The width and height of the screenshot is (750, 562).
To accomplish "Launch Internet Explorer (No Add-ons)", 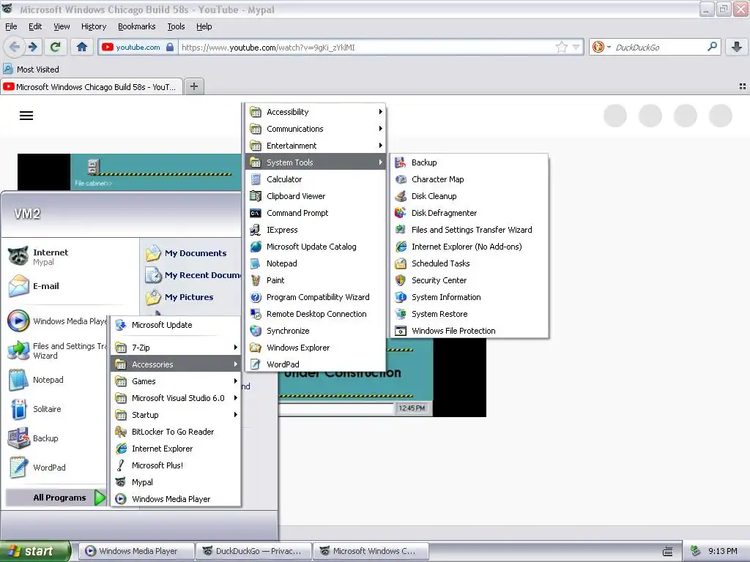I will tap(469, 247).
